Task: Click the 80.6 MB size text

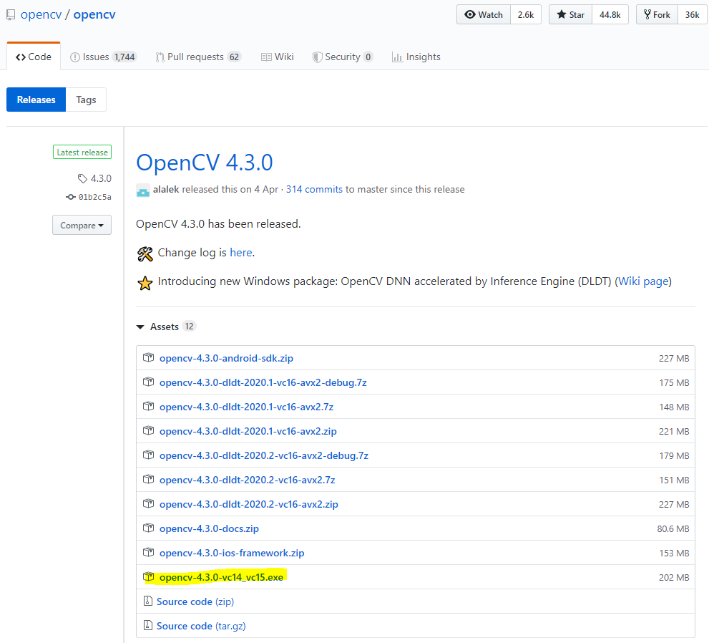Action: coord(673,528)
